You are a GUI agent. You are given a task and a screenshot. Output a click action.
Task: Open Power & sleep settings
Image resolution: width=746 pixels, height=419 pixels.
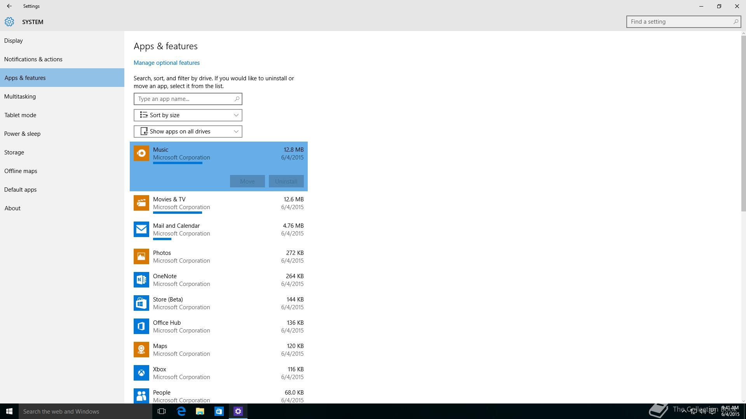click(62, 133)
